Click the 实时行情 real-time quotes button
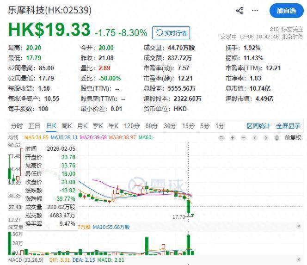307x265 pixels. pos(171,32)
